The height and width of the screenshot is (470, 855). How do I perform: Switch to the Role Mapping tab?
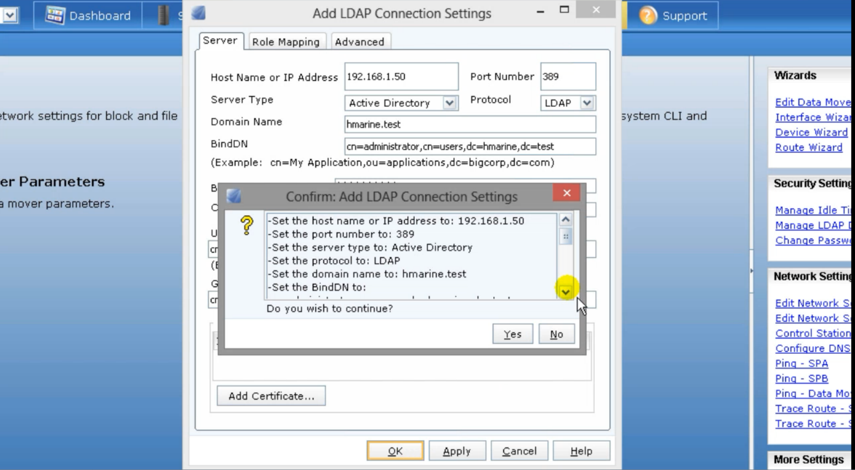286,41
